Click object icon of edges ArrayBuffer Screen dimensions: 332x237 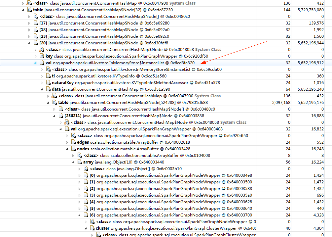point(73,142)
